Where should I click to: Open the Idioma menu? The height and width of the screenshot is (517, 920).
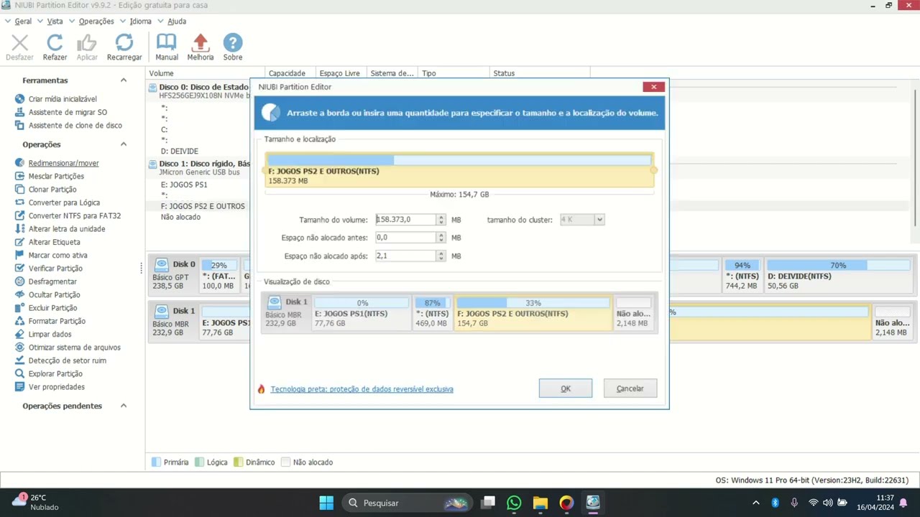[x=141, y=22]
